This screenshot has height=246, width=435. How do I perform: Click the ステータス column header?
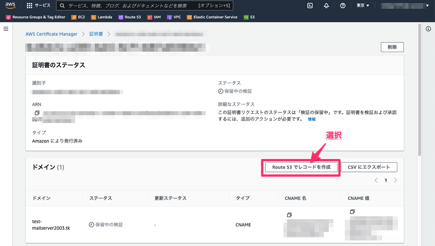point(100,198)
